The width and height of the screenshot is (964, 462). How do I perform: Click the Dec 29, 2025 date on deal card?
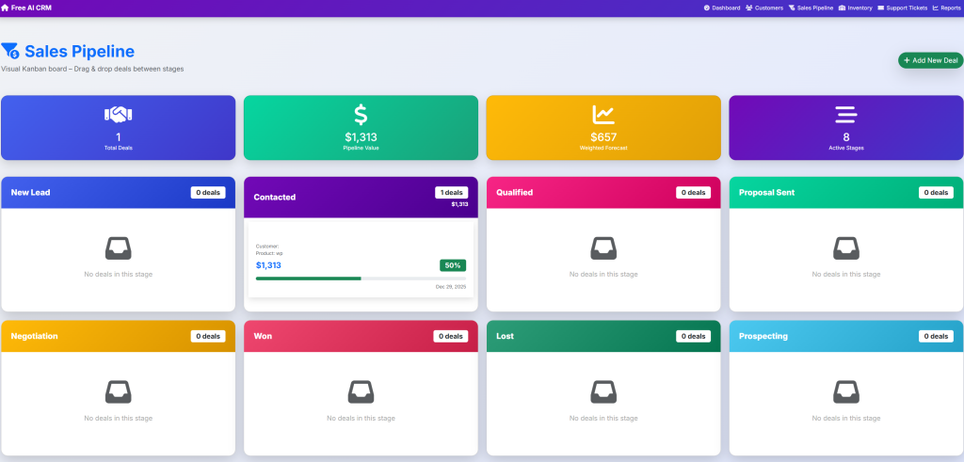[451, 287]
